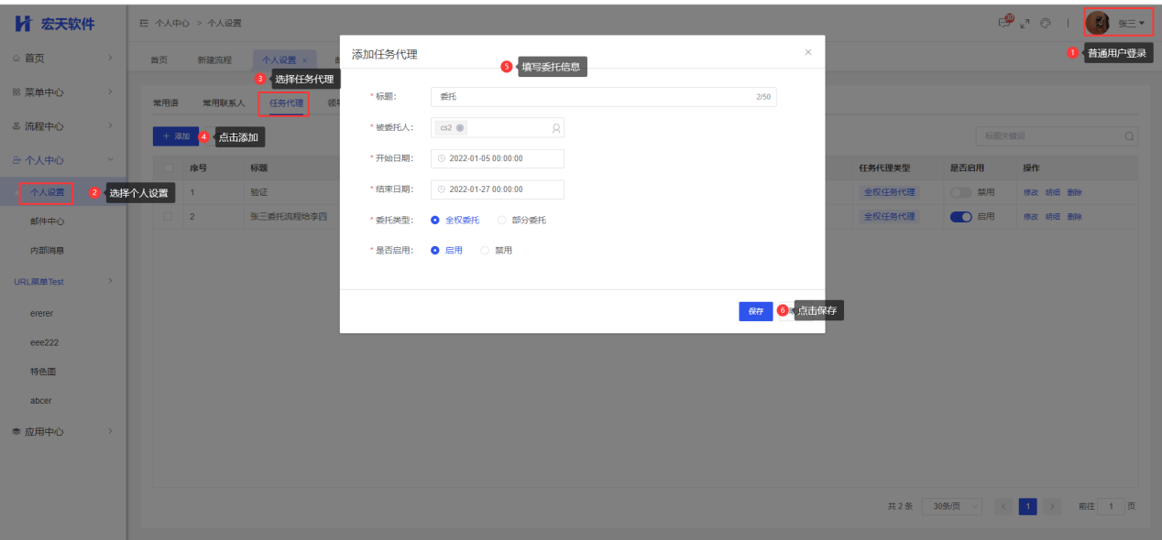Remove the cs2 tag from 被委托人 field
Image resolution: width=1162 pixels, height=540 pixels.
coord(460,128)
